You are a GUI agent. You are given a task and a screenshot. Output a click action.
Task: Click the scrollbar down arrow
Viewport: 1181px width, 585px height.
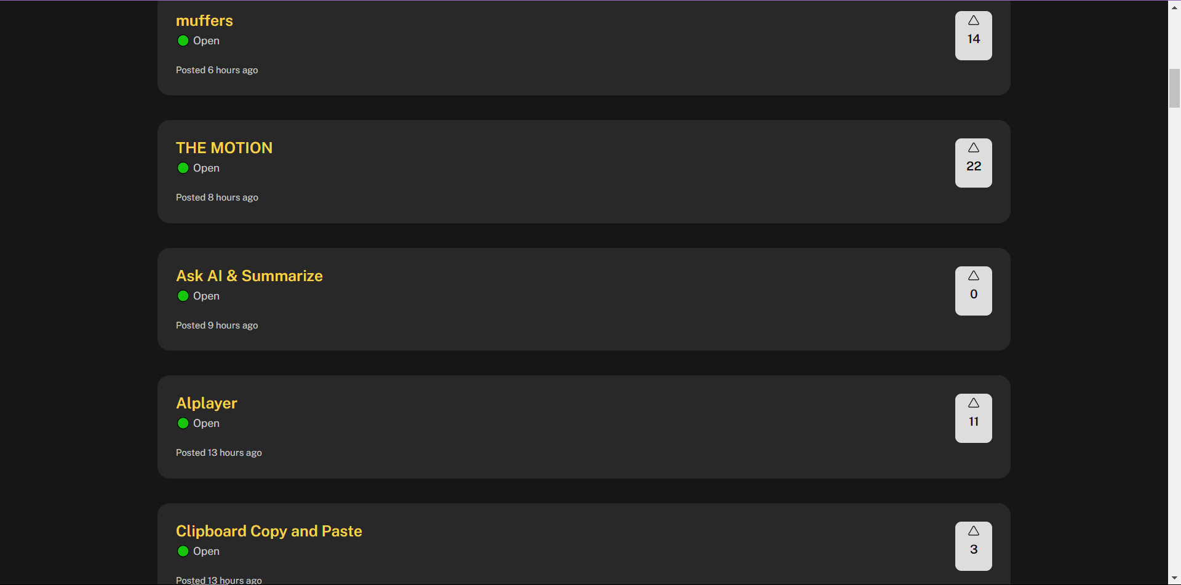coord(1174,579)
